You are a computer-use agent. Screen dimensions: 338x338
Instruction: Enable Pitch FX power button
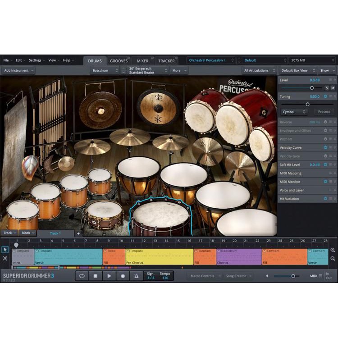pyautogui.click(x=325, y=139)
